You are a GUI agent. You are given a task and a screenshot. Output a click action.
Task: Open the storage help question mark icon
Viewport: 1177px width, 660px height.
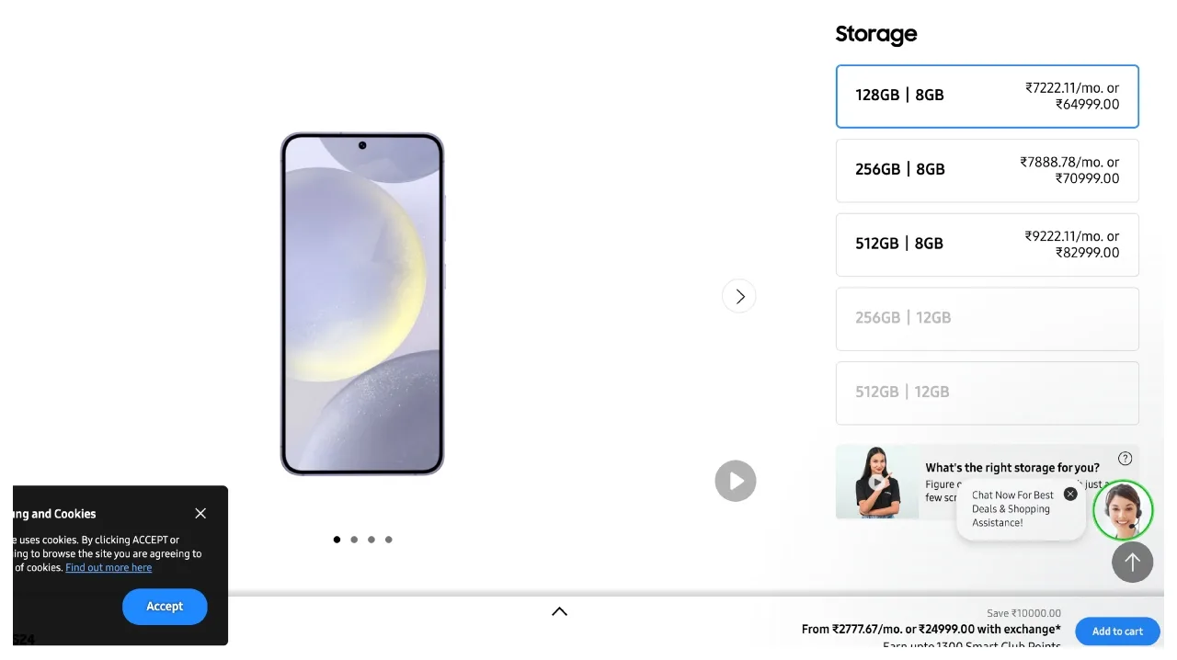[1126, 459]
